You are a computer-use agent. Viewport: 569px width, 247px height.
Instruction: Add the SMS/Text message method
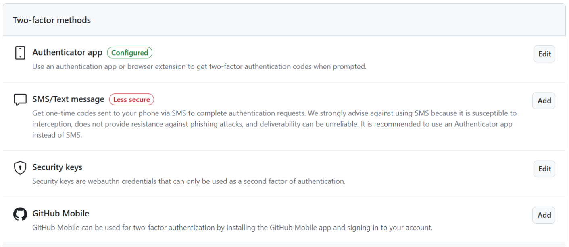pyautogui.click(x=544, y=101)
